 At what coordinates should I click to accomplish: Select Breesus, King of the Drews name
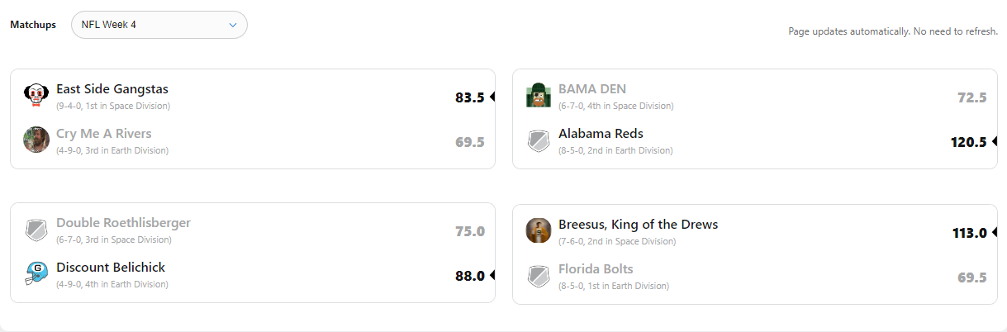coord(638,225)
